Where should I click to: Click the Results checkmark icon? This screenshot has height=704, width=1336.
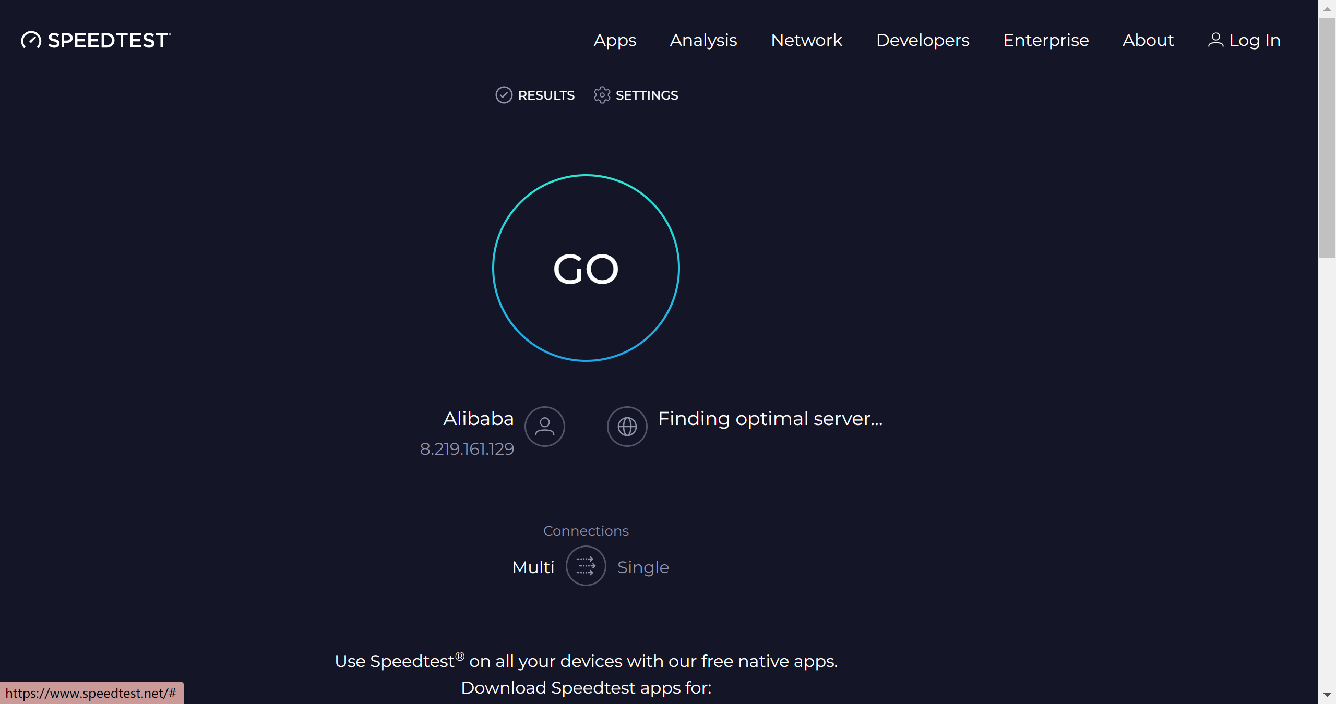(504, 95)
